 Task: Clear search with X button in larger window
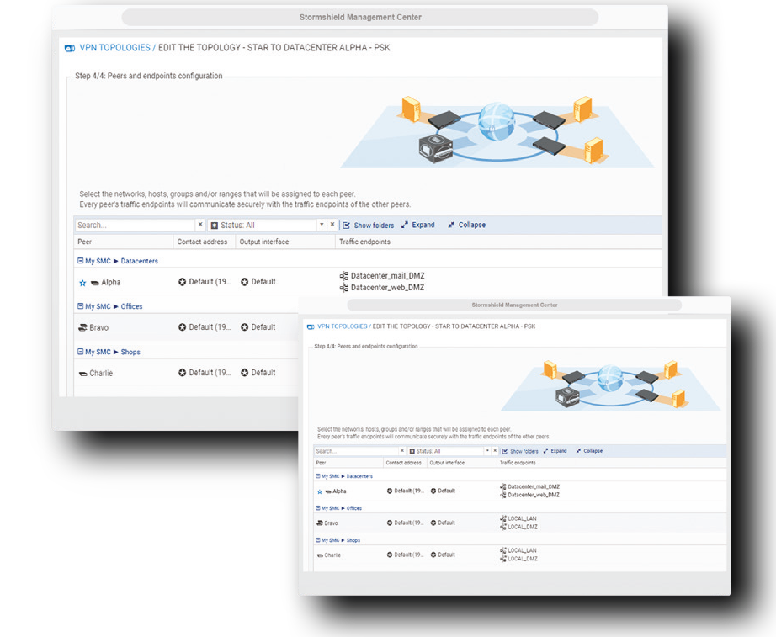200,225
